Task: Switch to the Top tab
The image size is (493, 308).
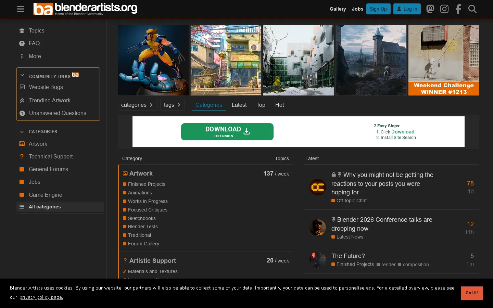Action: click(261, 105)
